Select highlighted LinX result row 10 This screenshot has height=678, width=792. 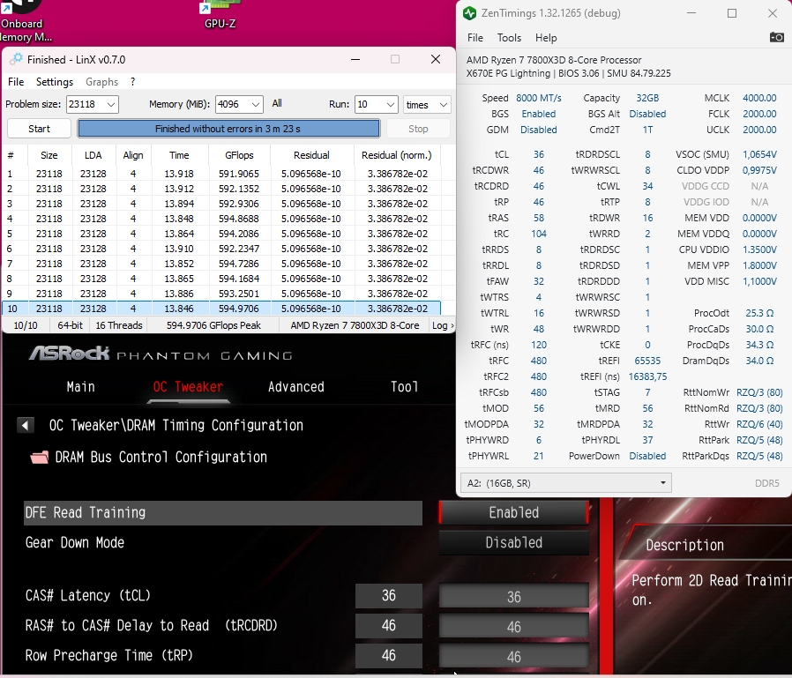pos(221,309)
